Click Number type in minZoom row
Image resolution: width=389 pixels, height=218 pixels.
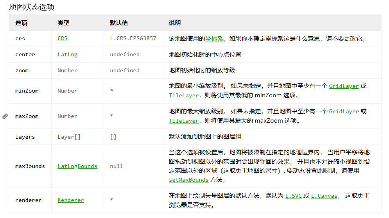tap(68, 91)
